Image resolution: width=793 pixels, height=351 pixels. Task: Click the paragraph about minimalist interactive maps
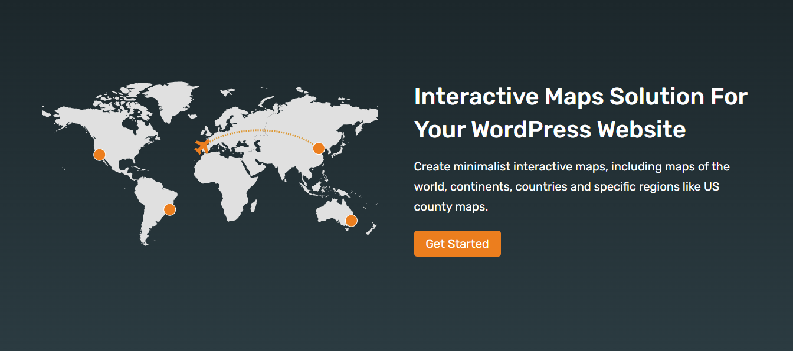click(572, 186)
